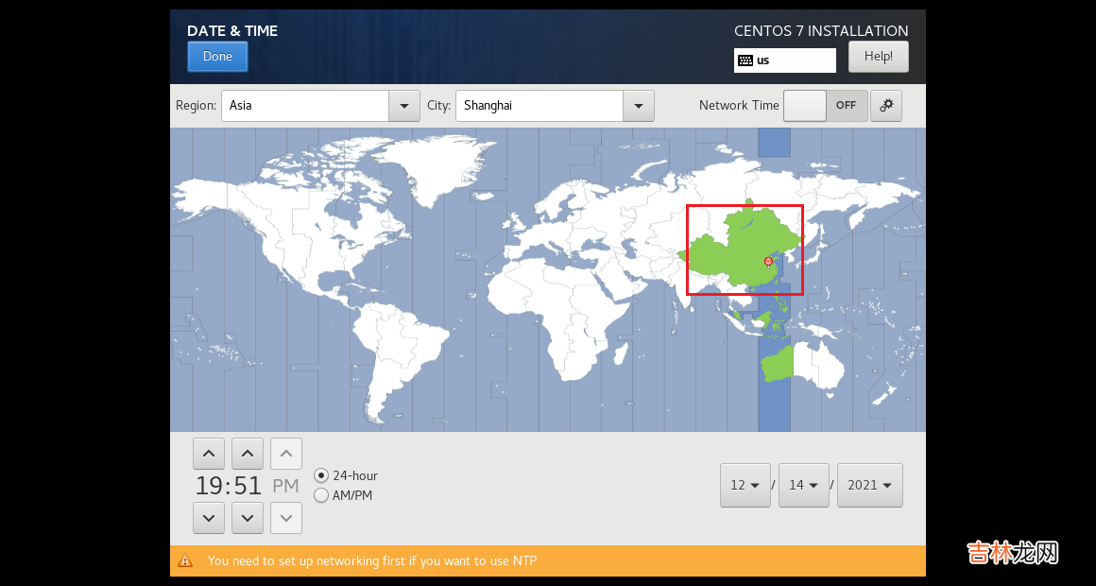Click the hour decrease arrow

208,518
